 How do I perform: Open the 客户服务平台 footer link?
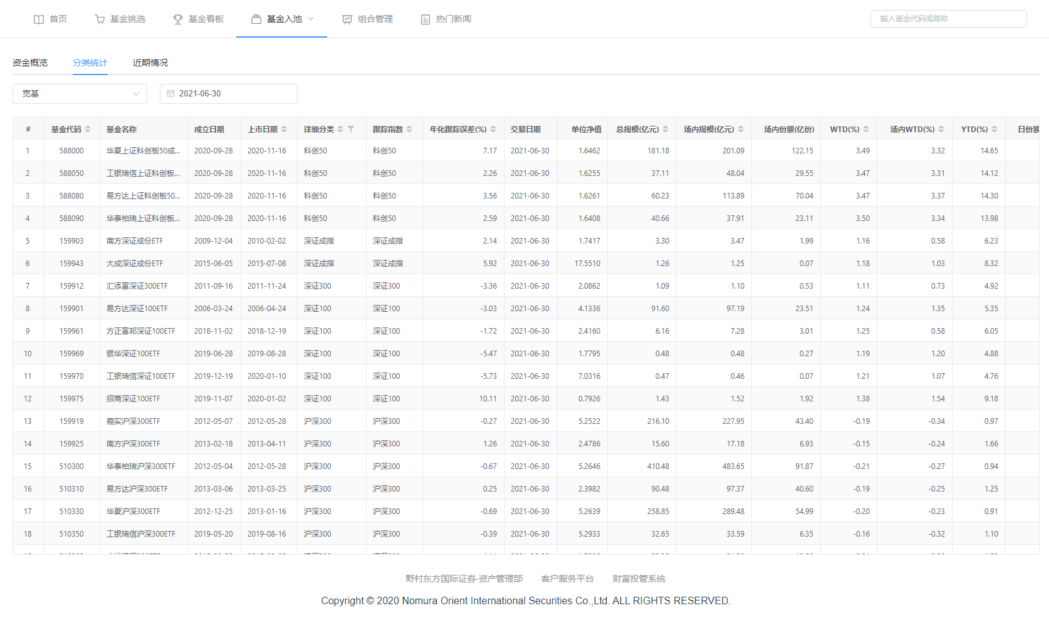pos(567,579)
